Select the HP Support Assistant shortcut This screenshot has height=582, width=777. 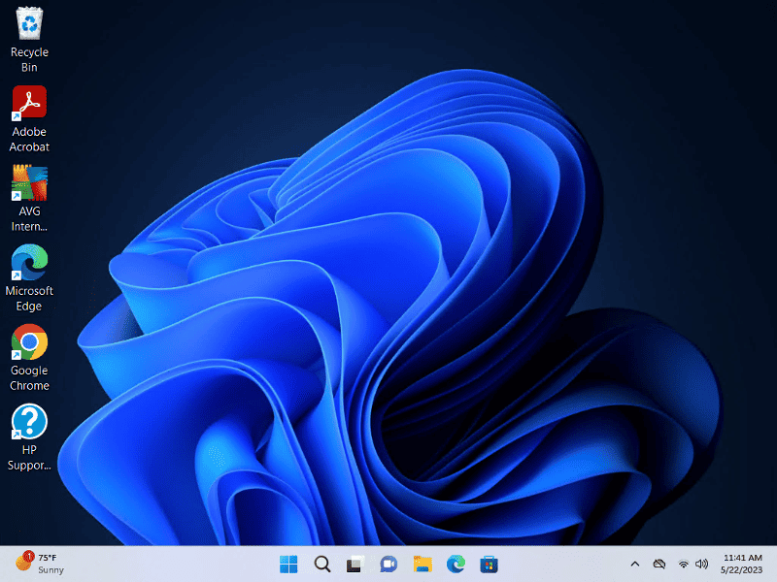(x=29, y=421)
